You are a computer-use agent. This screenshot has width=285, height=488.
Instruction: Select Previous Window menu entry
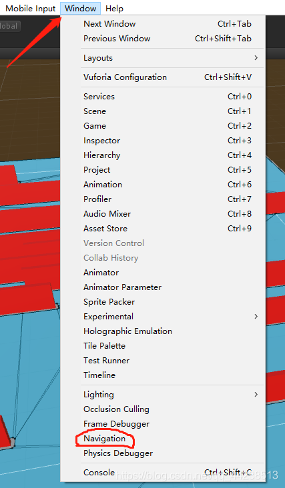coord(163,39)
